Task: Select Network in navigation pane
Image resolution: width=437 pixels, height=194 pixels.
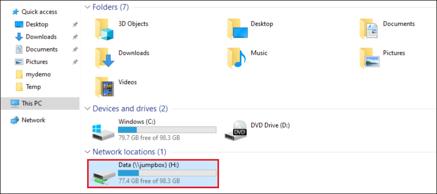Action: coord(33,120)
